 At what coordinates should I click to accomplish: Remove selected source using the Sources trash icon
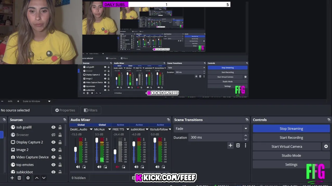click(x=19, y=178)
